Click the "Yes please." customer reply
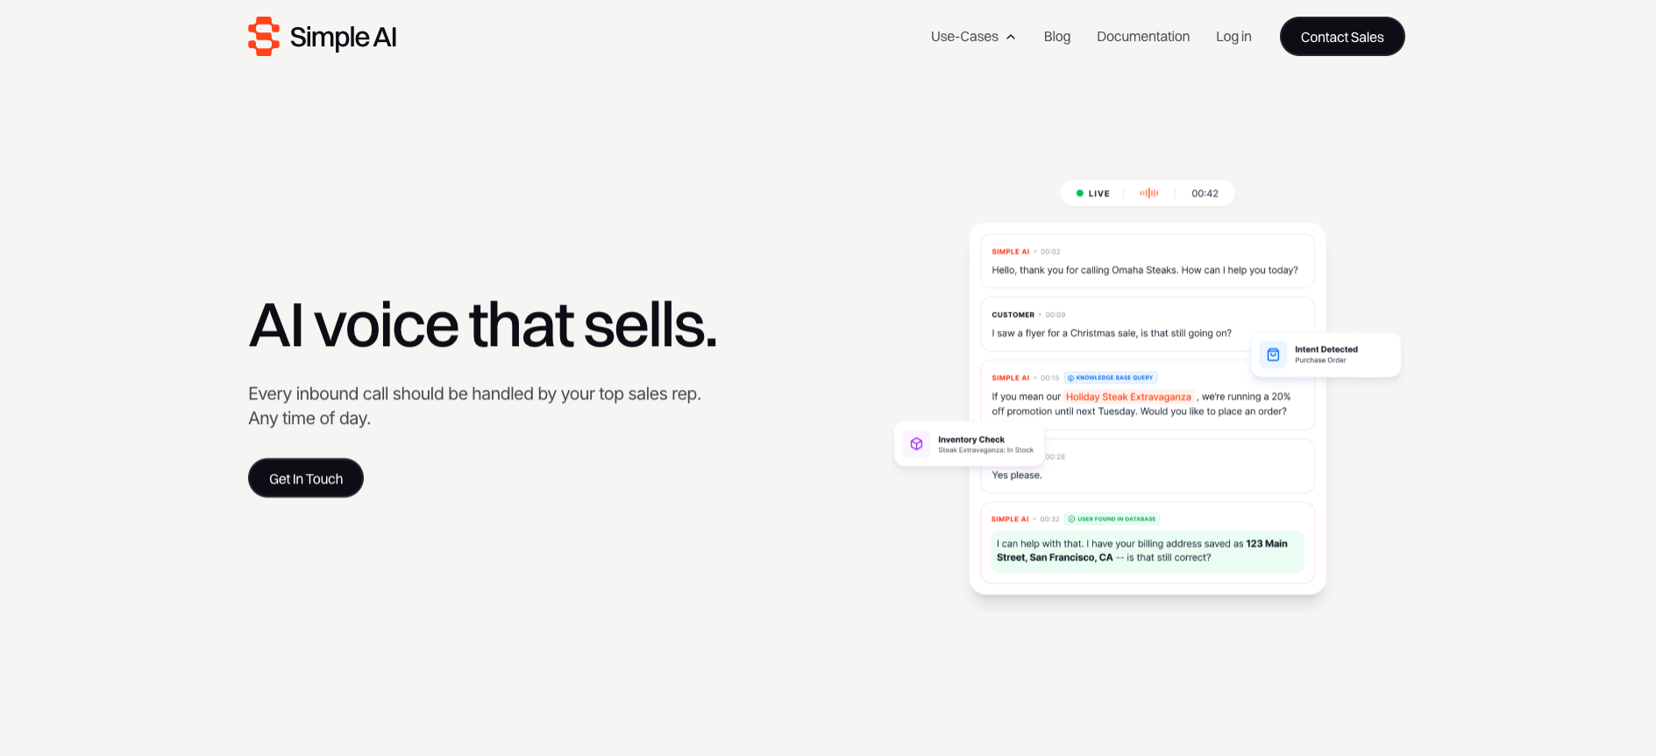Viewport: 1656px width, 756px height. [x=1017, y=476]
